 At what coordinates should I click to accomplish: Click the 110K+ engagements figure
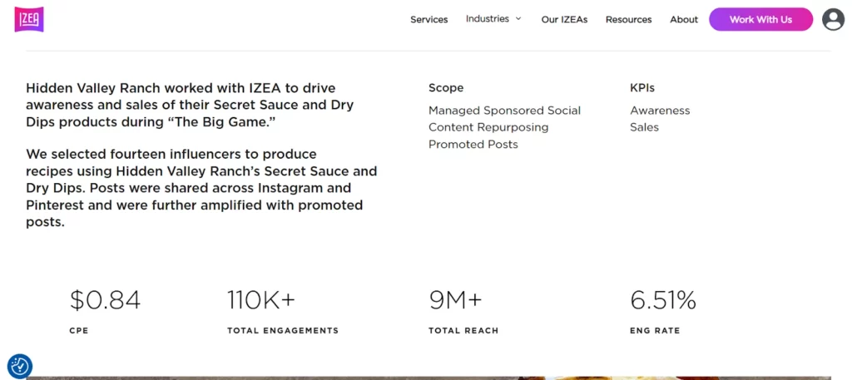(x=260, y=300)
